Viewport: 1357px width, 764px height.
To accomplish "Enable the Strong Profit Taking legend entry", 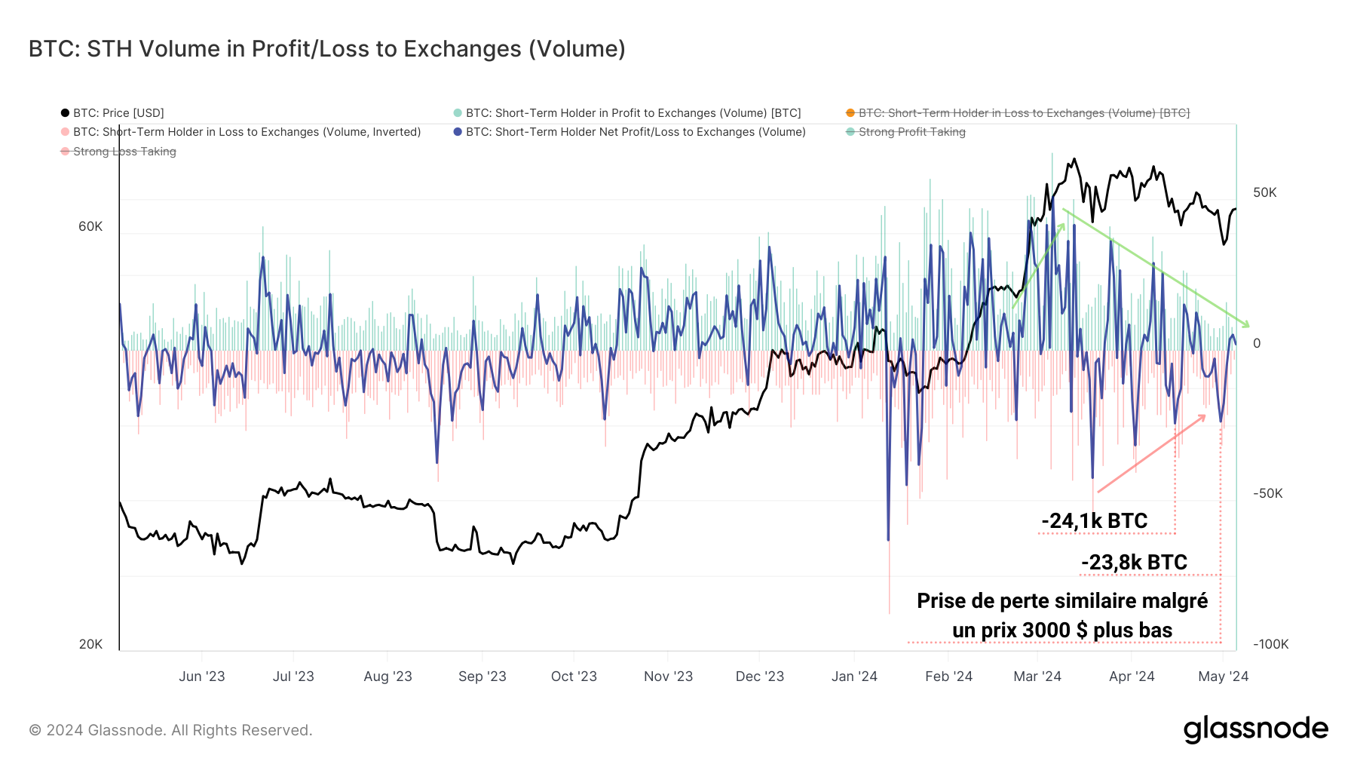I will (911, 132).
